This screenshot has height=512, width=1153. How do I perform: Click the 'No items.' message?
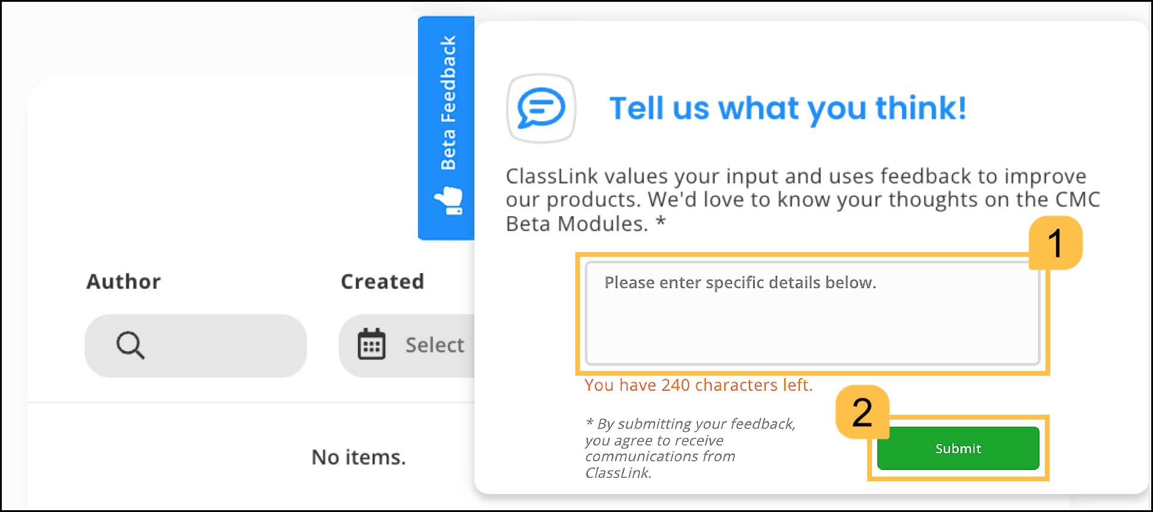[x=359, y=457]
